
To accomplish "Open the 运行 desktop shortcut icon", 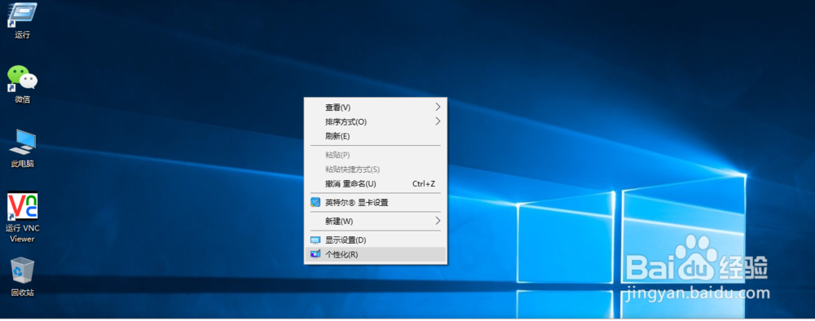I will click(x=22, y=15).
